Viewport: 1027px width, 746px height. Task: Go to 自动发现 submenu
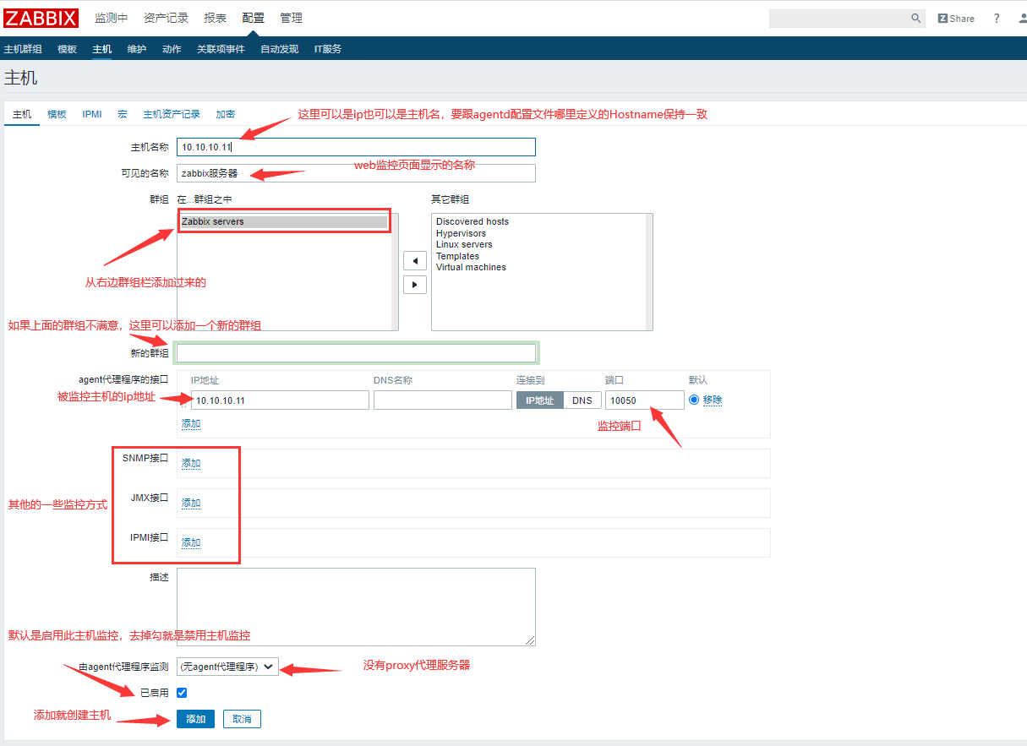(279, 49)
